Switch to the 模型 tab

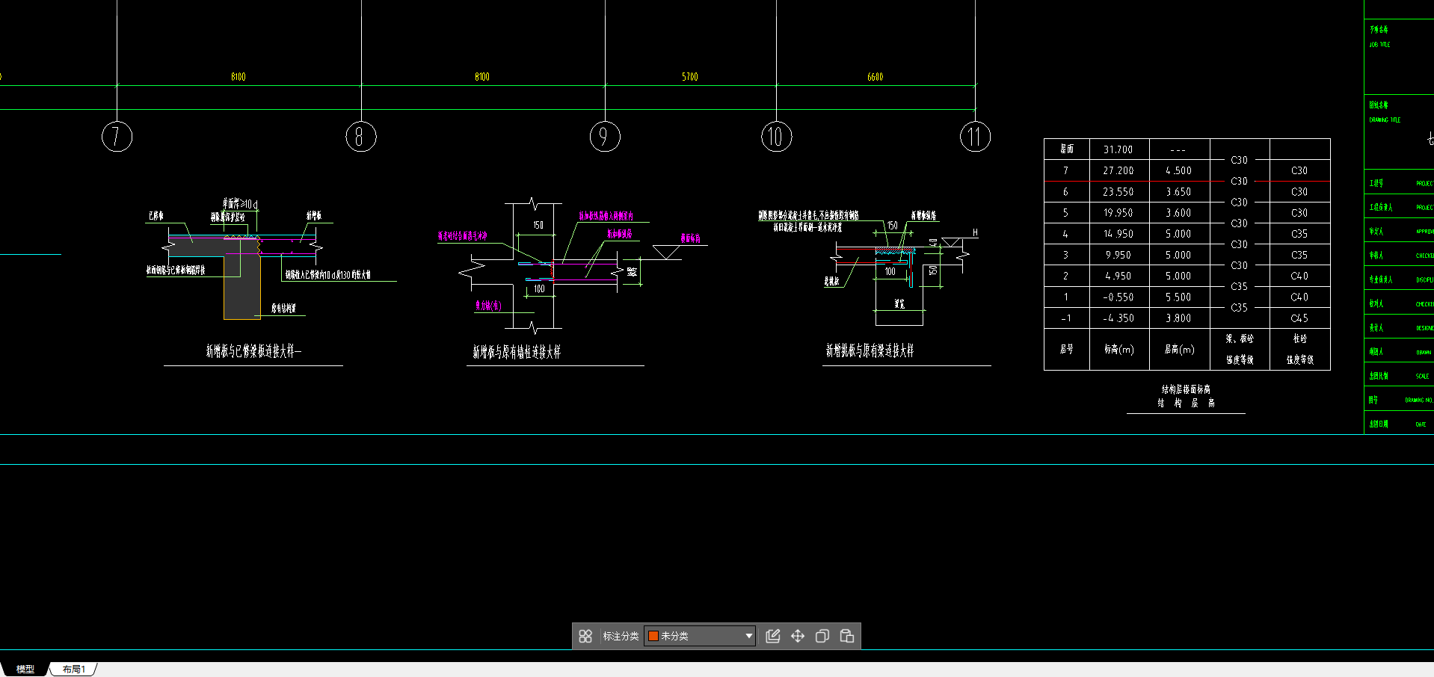pyautogui.click(x=25, y=669)
